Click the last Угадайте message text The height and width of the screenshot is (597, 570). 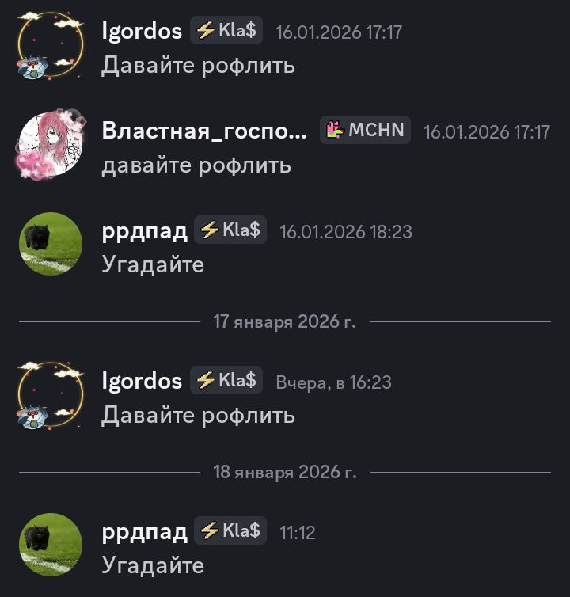(153, 565)
